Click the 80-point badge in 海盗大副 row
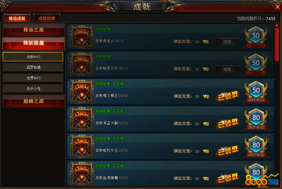The image size is (282, 189). tap(256, 119)
